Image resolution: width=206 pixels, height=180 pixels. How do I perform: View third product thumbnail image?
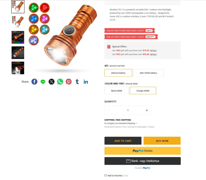18,37
